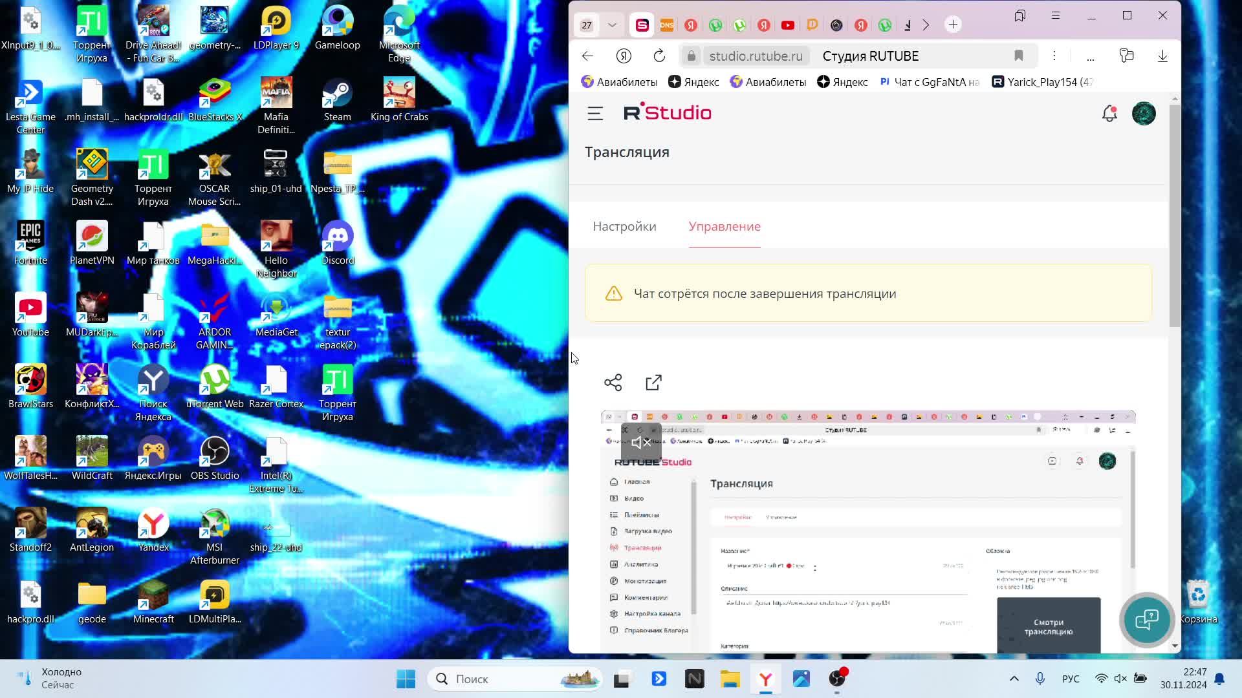
Task: Show hidden system tray icons
Action: (1014, 679)
